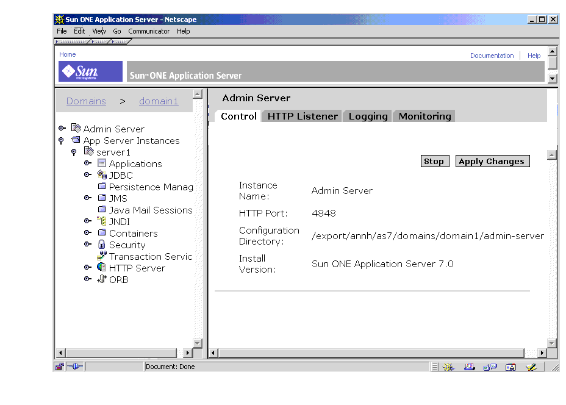Click the first collapsed toolbar grip
566x405 pixels.
point(72,41)
